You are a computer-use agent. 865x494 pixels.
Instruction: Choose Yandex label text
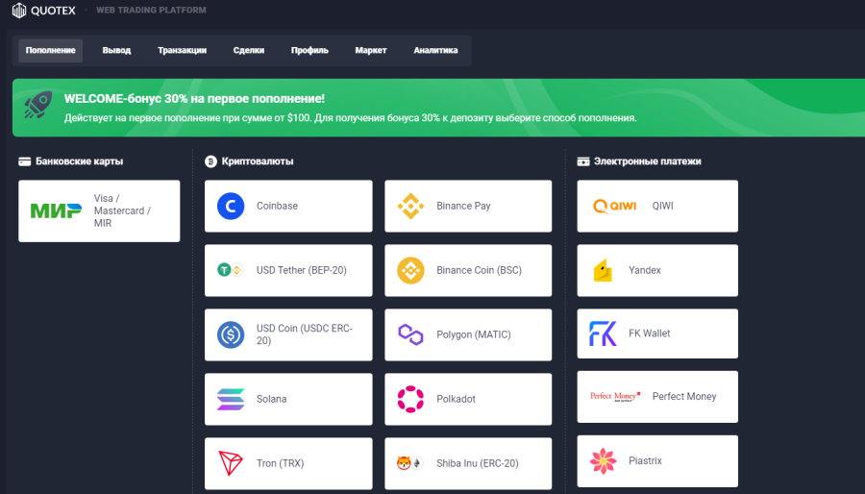[x=644, y=270]
